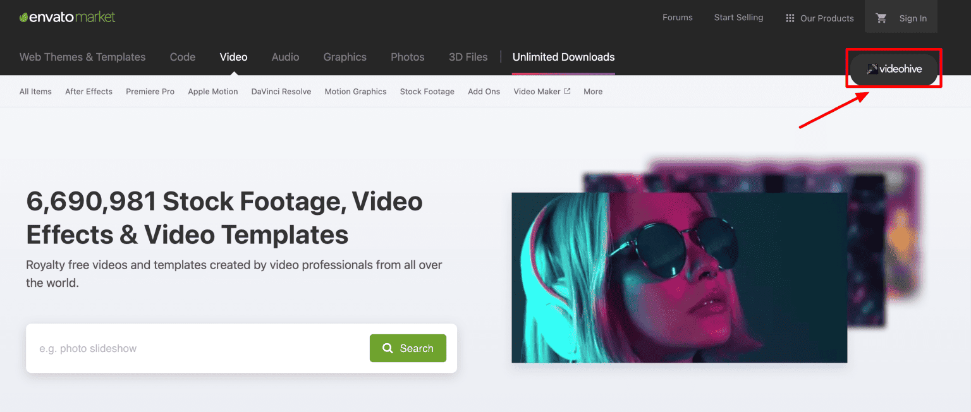Click the green Search button

tap(408, 348)
